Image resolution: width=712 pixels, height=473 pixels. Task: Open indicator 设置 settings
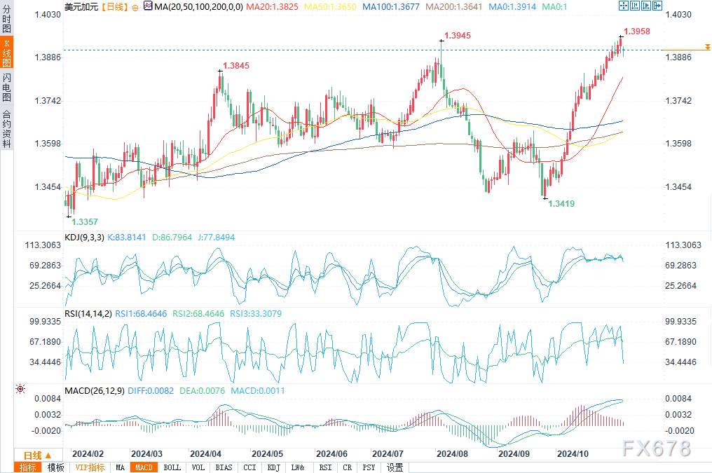pos(395,467)
